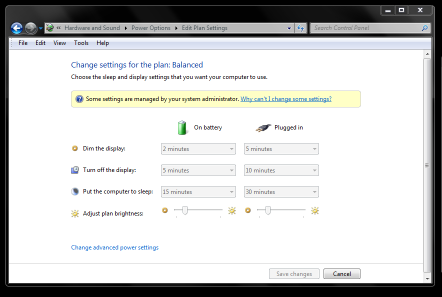Open Plugged in Turn off display dropdown
The image size is (442, 297).
pos(281,170)
